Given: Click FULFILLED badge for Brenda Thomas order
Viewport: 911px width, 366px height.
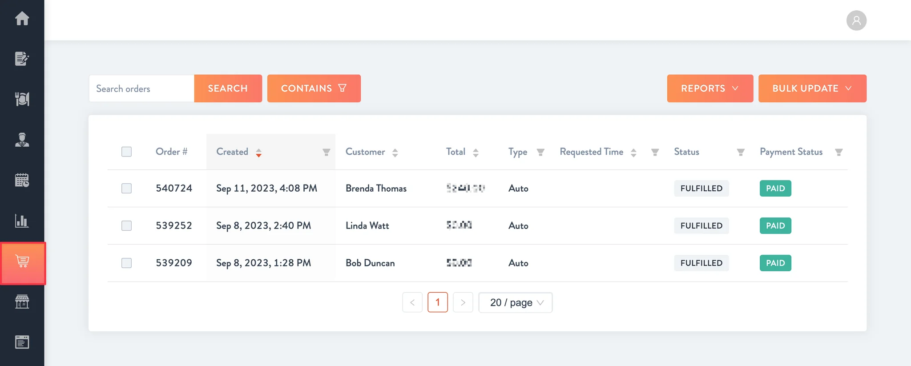Looking at the screenshot, I should 701,188.
